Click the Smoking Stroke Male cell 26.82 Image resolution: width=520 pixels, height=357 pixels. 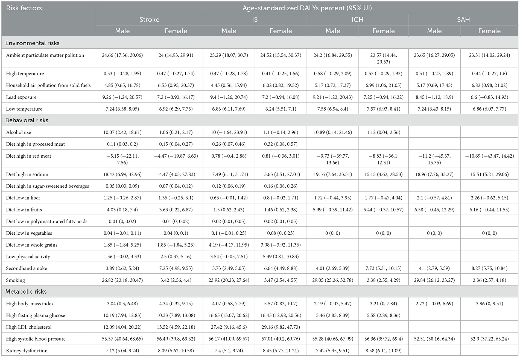[x=122, y=280]
